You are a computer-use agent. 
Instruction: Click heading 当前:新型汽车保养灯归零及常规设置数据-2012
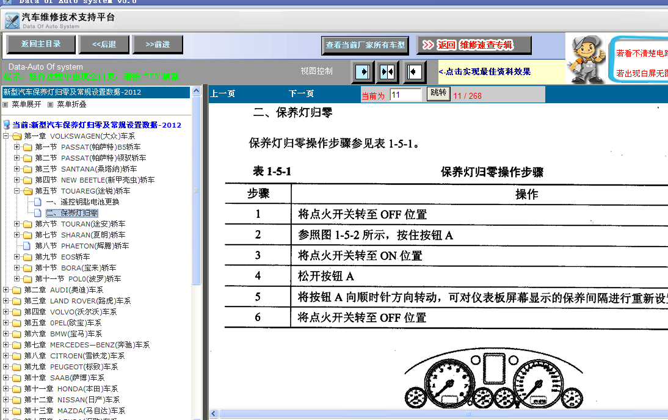click(96, 125)
